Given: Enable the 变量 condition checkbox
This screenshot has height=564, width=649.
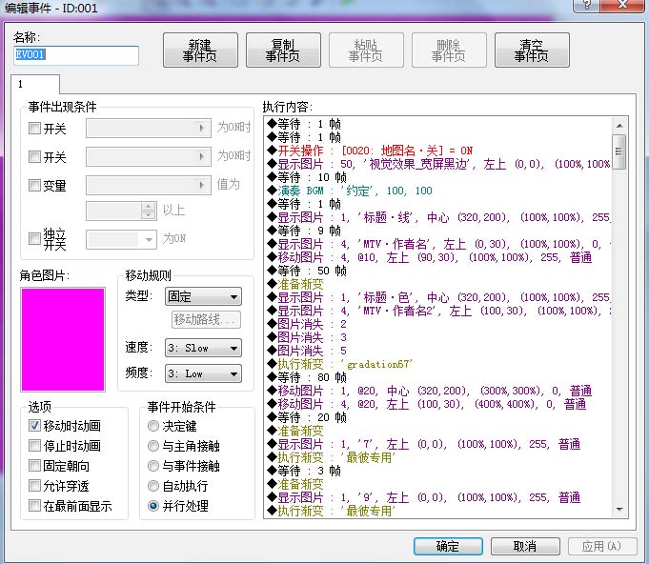Looking at the screenshot, I should [34, 185].
